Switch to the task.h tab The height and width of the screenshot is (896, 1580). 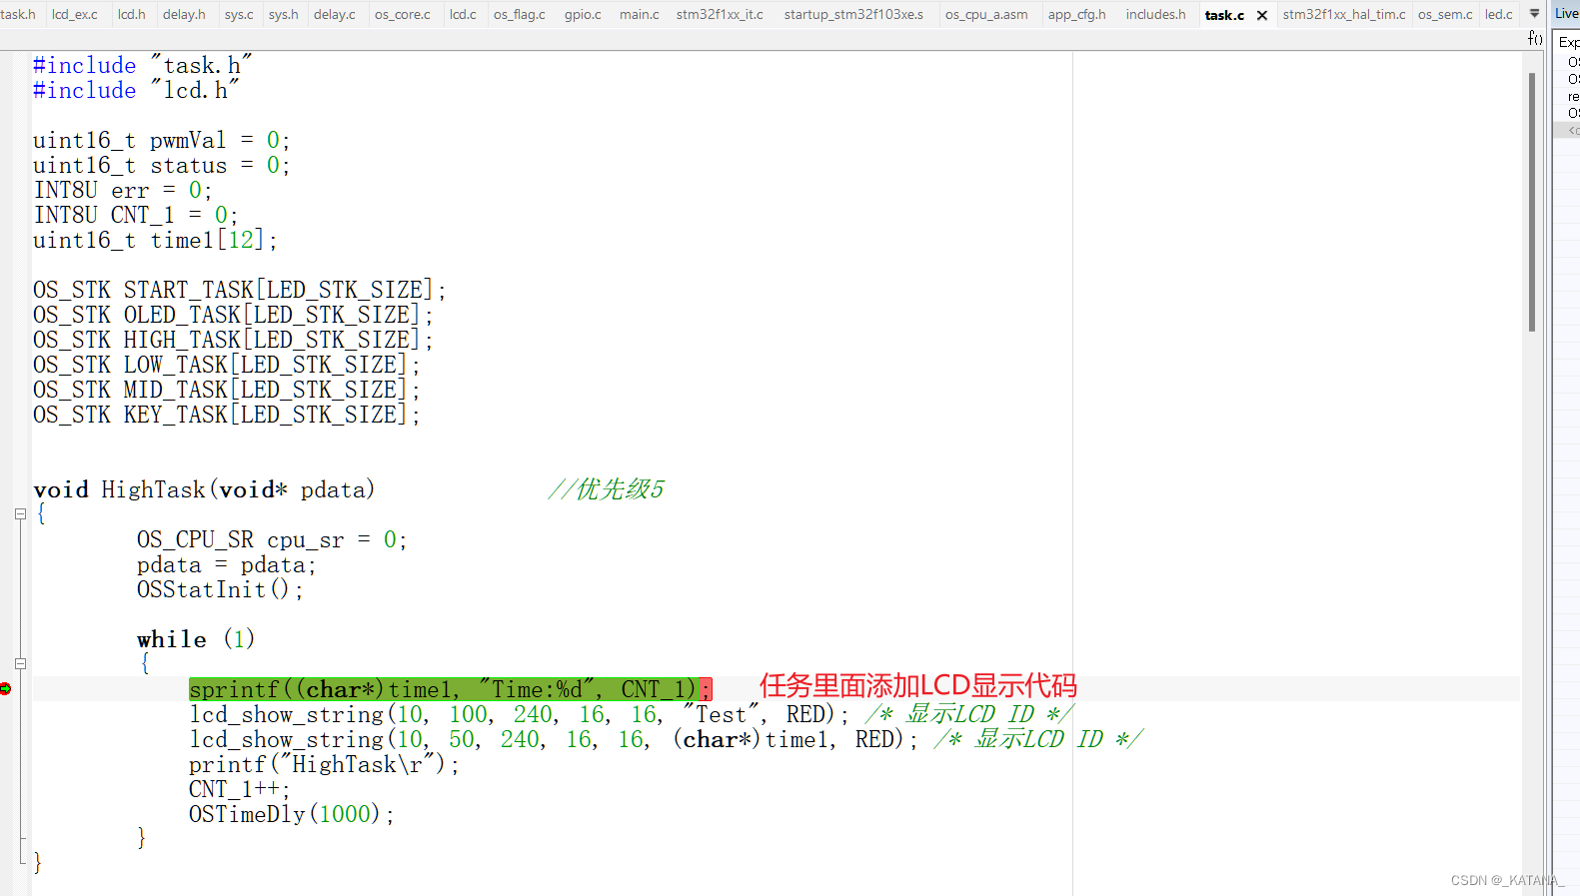pos(18,14)
